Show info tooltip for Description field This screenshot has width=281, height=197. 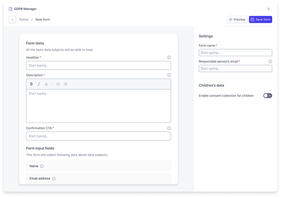pyautogui.click(x=169, y=75)
